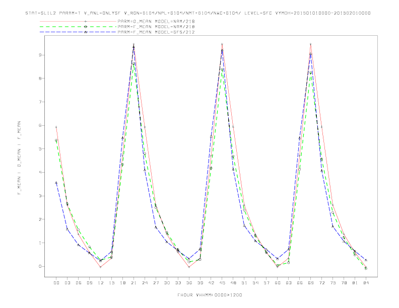Click x-axis tick label 15
Viewport: 399px width, 308px height.
111,283
